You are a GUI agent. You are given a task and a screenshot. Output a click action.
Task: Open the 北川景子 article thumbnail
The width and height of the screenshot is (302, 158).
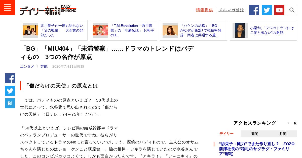[x=30, y=30]
